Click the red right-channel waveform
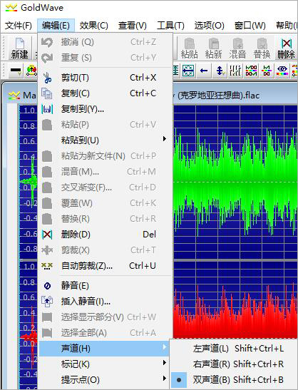Viewport: 298px width, 390px height. pyautogui.click(x=235, y=314)
